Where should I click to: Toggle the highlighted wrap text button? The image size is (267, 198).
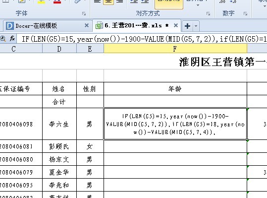[169, 4]
